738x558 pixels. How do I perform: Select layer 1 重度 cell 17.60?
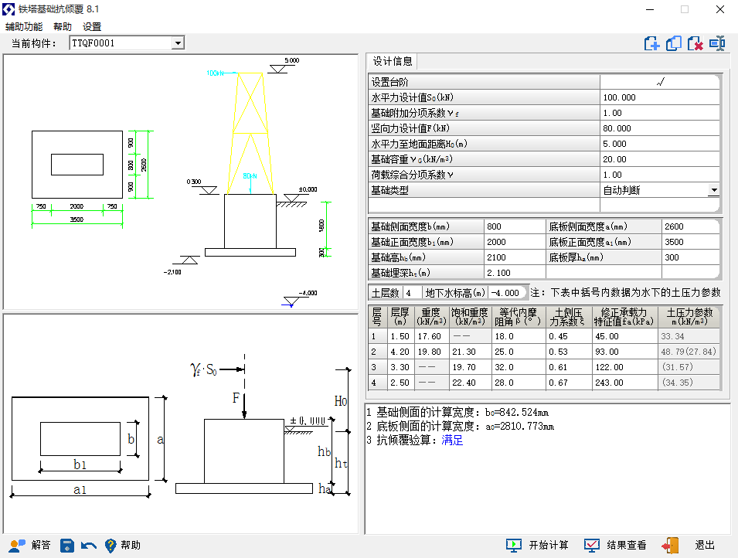point(432,336)
